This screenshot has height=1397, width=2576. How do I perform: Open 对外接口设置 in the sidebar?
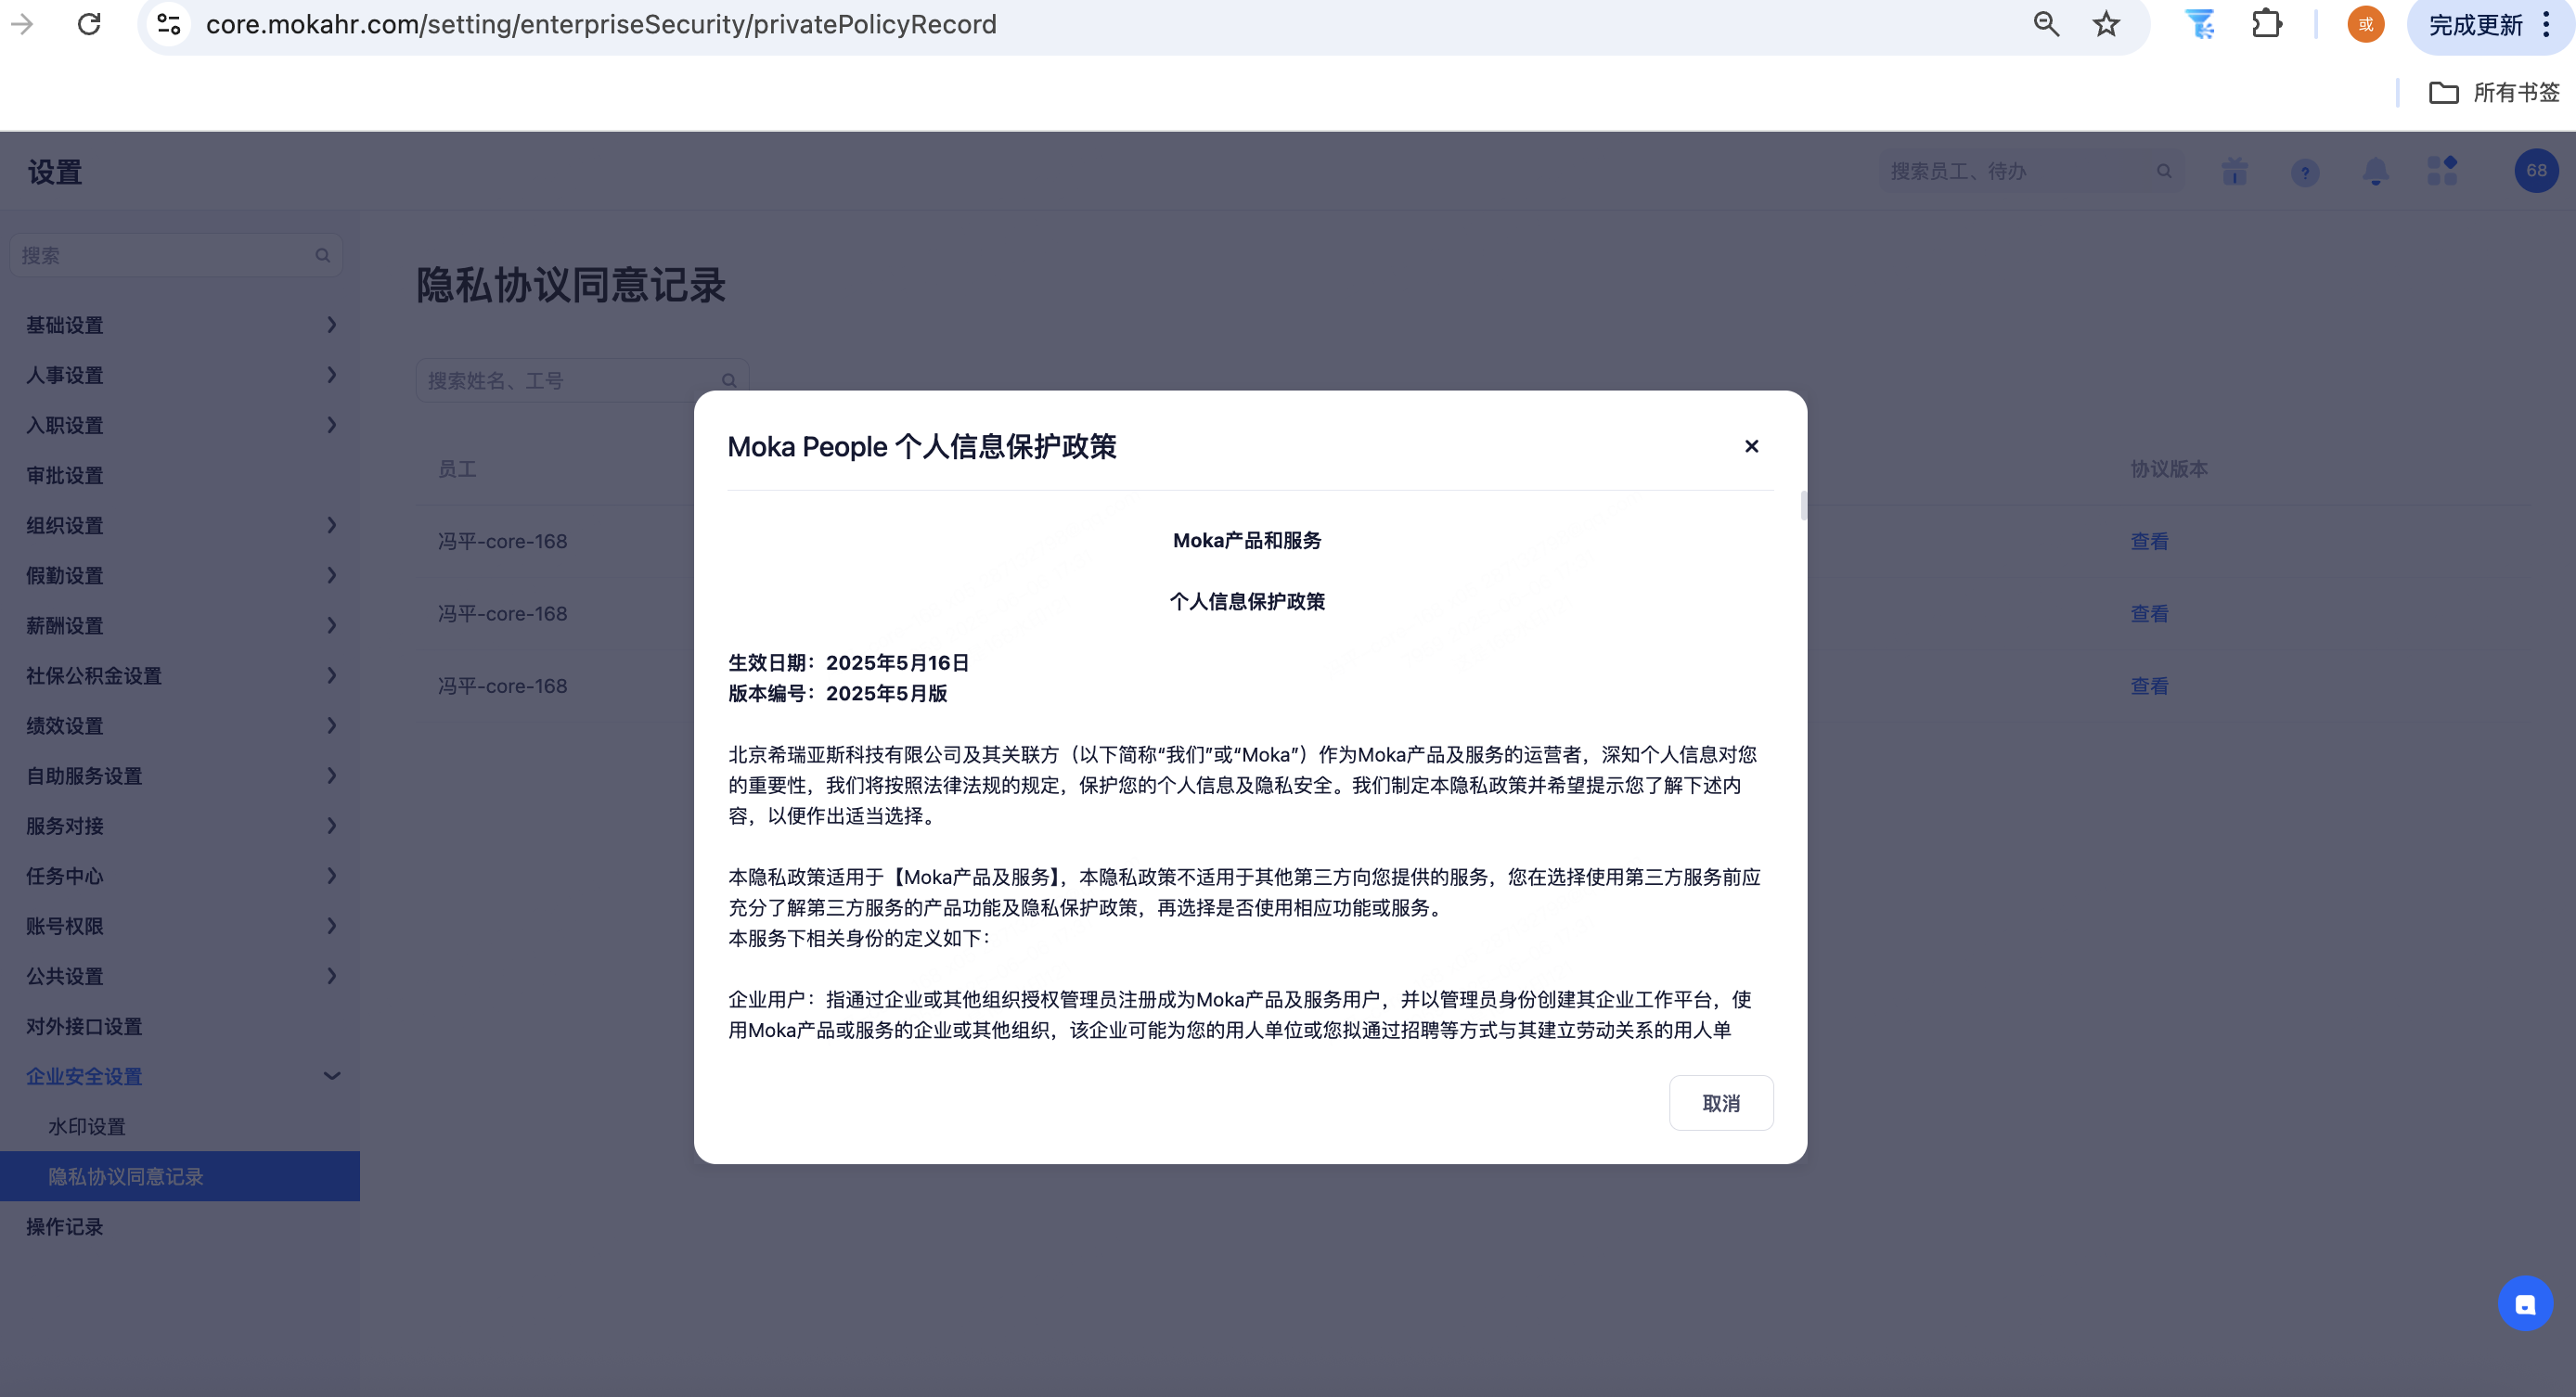pos(180,1026)
